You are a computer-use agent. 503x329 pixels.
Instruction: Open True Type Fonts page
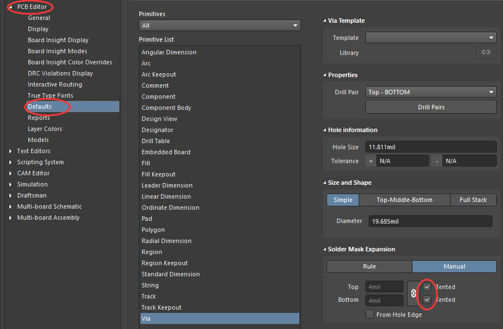pos(51,95)
